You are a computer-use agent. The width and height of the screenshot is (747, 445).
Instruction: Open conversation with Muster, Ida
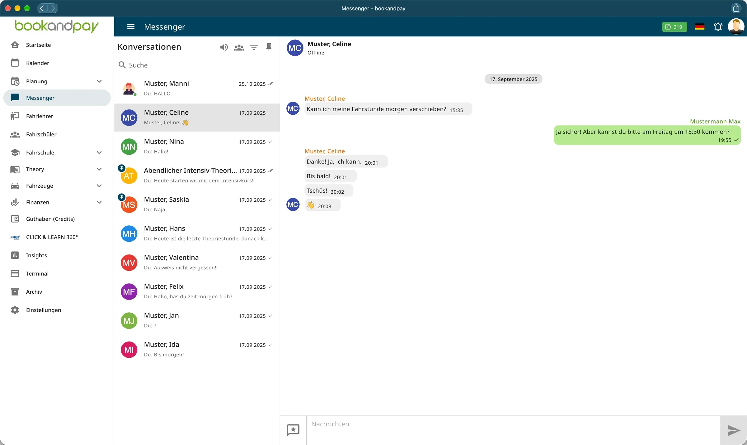[x=197, y=349]
